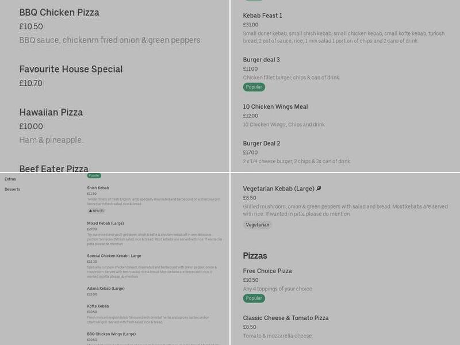Click the 80% (5) rating pill

(x=95, y=211)
